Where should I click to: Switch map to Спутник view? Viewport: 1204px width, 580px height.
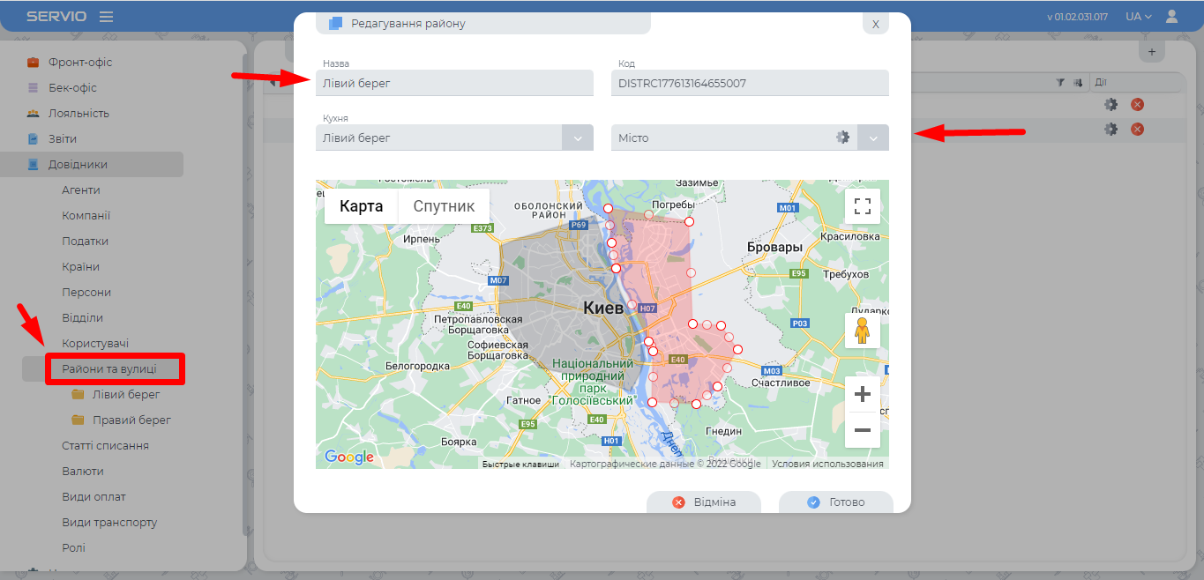pos(444,206)
